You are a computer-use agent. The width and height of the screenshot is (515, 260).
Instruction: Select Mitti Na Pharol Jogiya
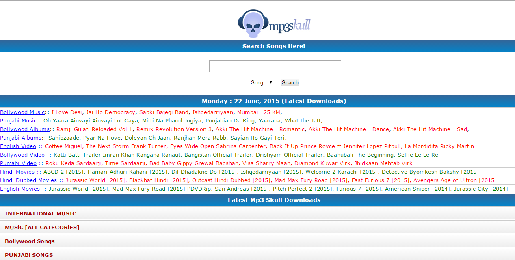(172, 120)
